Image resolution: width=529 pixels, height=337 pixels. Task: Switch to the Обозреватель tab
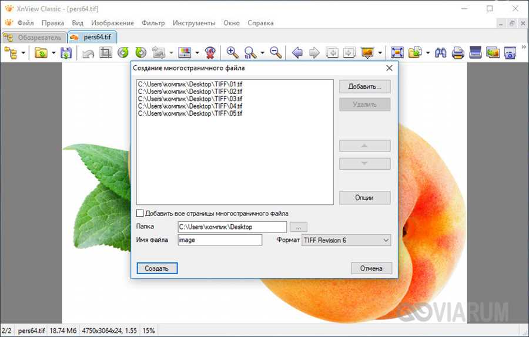pyautogui.click(x=34, y=37)
